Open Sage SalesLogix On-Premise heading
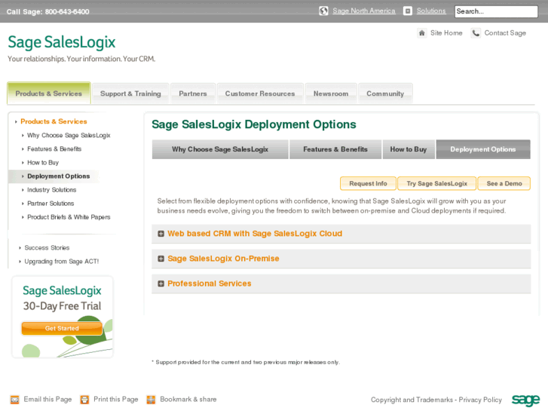Screen dimensions: 548x411 point(223,259)
